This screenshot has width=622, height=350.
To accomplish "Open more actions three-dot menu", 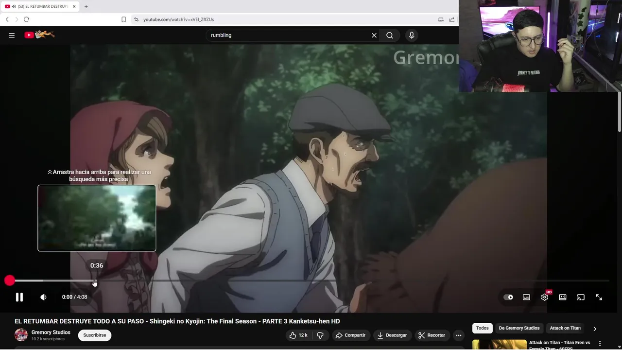I will coord(459,335).
